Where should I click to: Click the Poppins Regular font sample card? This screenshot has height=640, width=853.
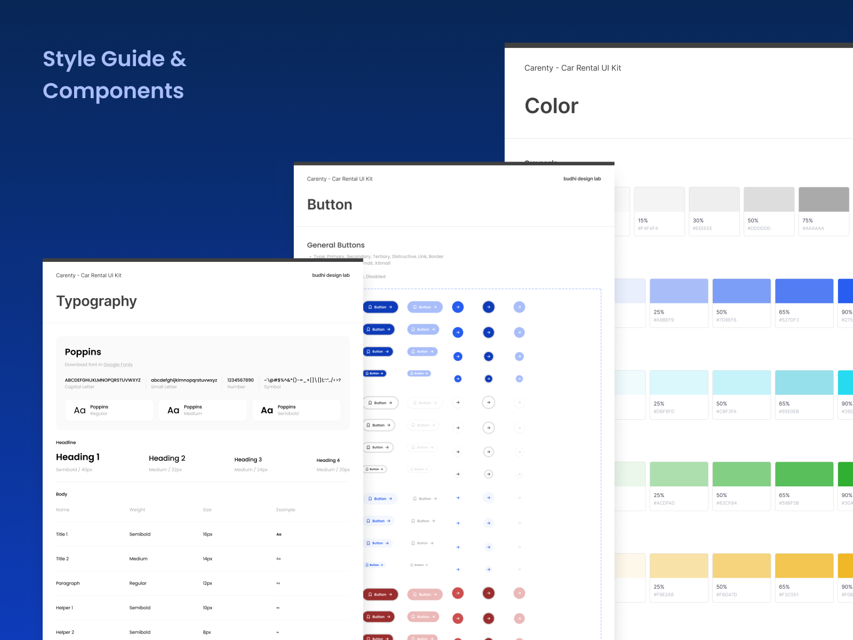109,410
